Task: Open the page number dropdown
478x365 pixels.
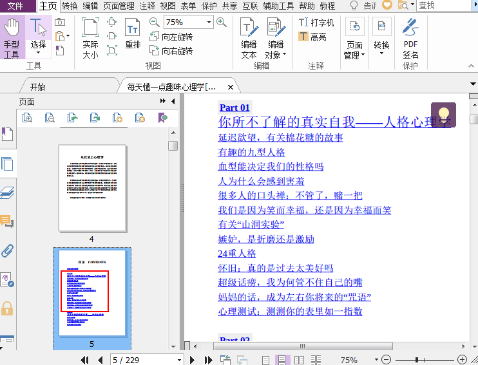Action: click(x=179, y=360)
